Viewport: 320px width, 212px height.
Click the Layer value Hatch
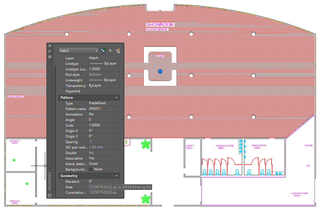(103, 58)
